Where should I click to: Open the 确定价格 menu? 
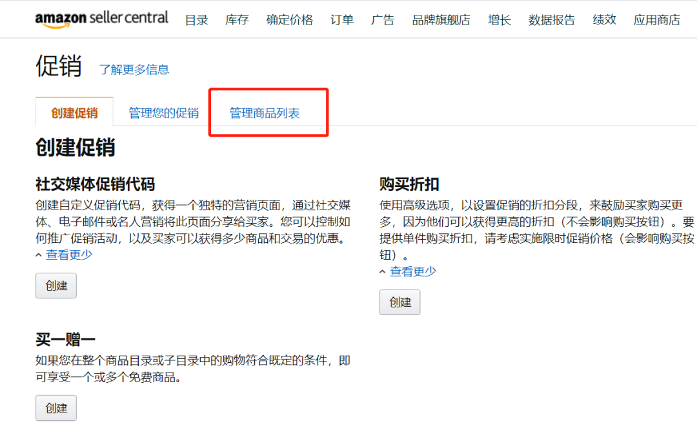tap(289, 20)
